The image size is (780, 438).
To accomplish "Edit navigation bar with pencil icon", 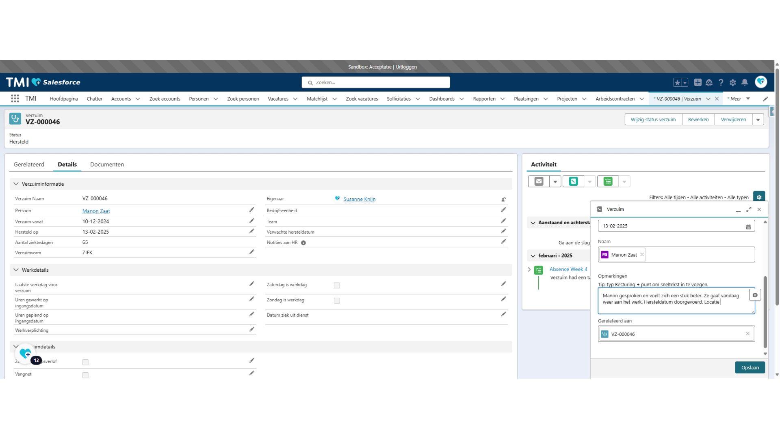I will (765, 99).
